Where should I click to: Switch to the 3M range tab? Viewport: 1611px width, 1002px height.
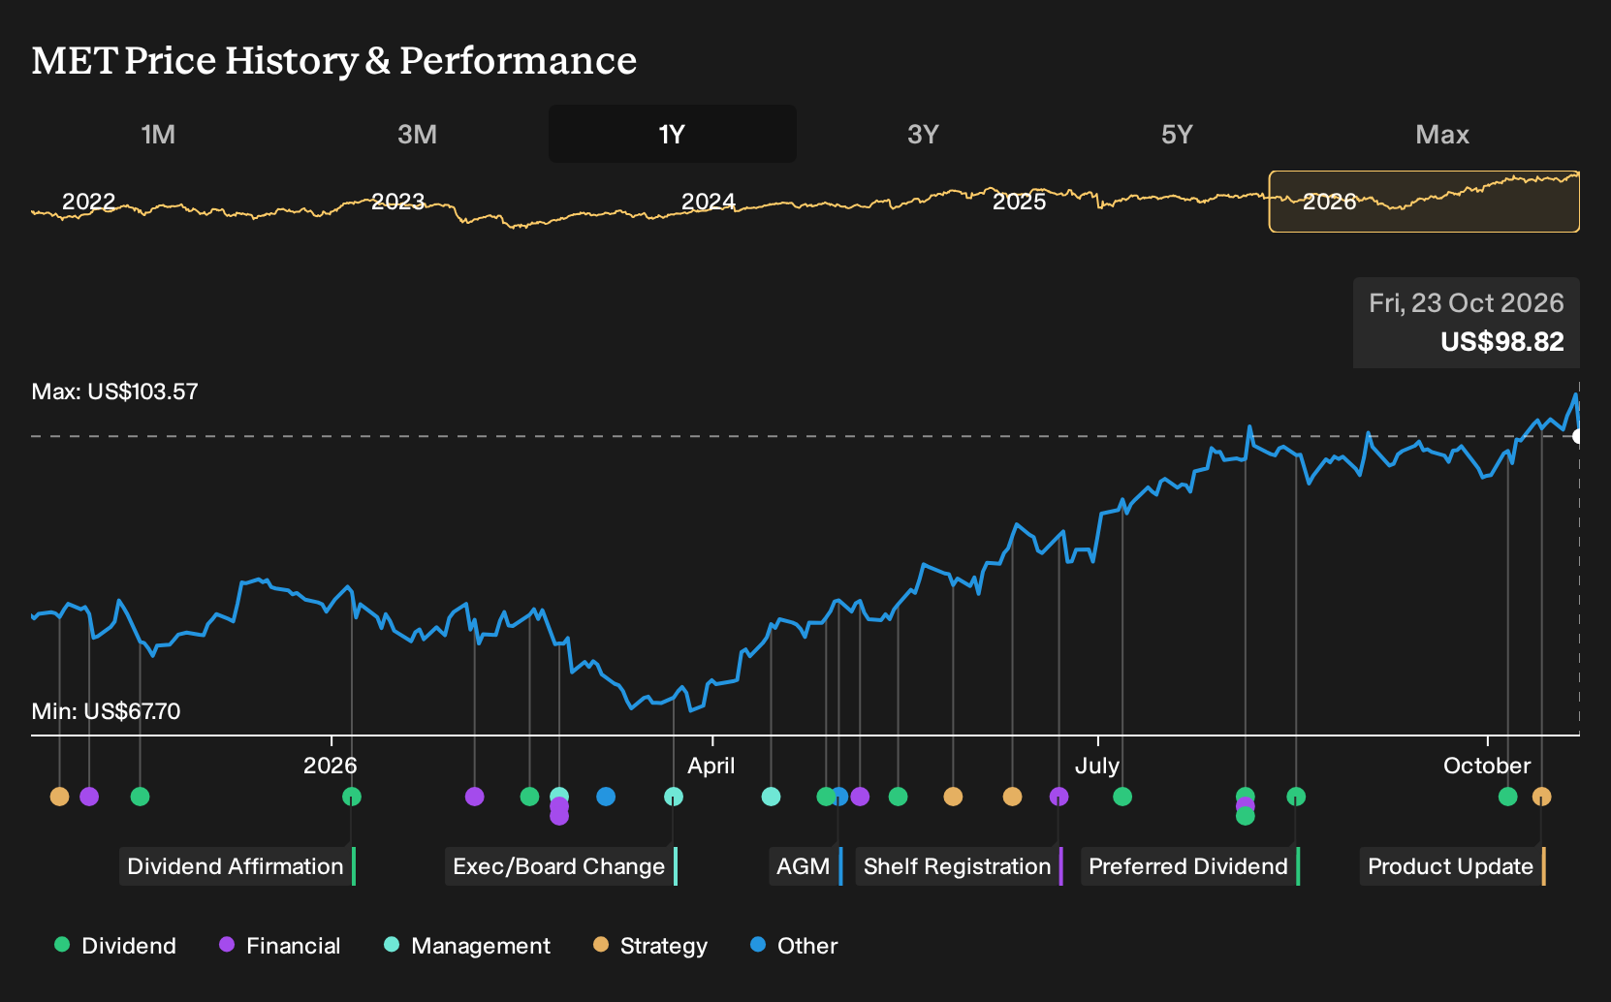(417, 134)
